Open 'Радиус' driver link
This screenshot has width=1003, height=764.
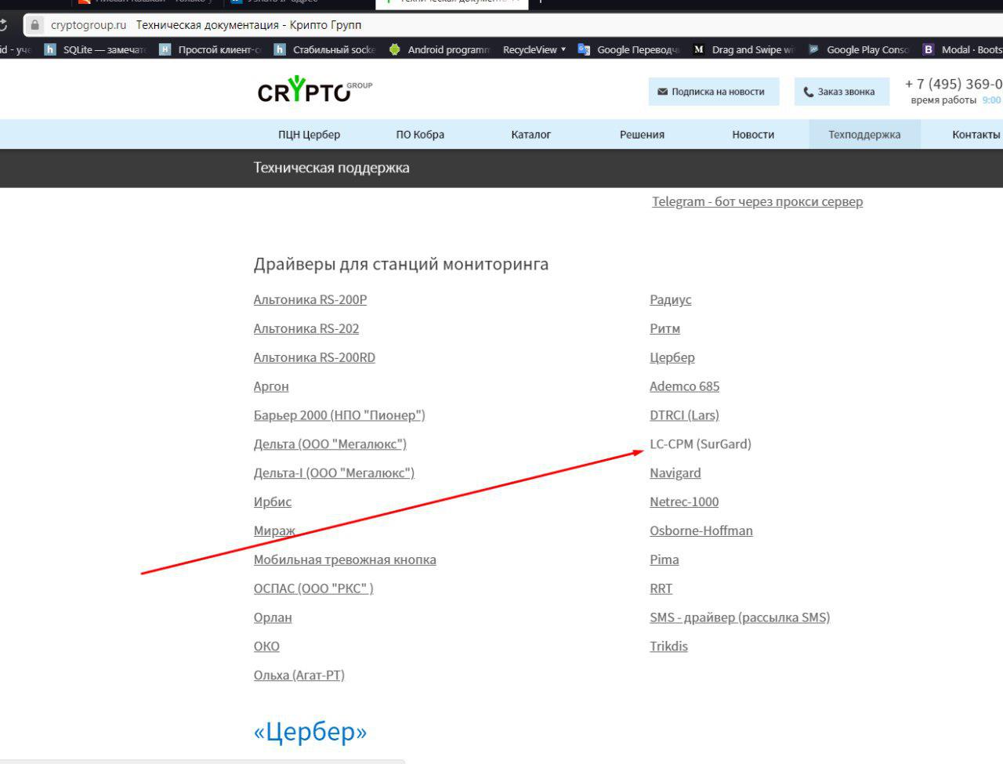point(671,299)
